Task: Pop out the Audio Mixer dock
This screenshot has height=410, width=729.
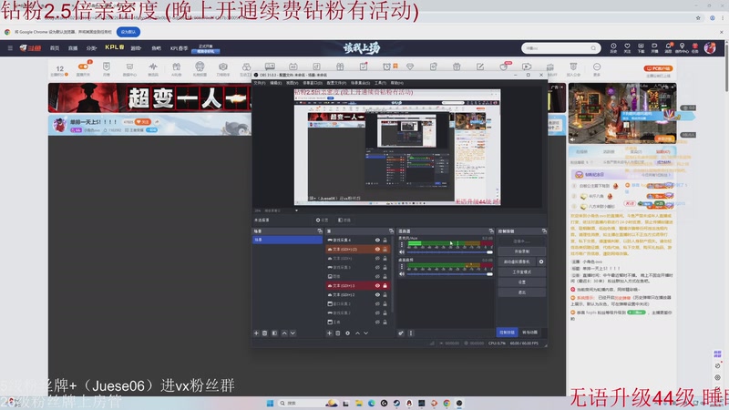Action: pos(491,231)
